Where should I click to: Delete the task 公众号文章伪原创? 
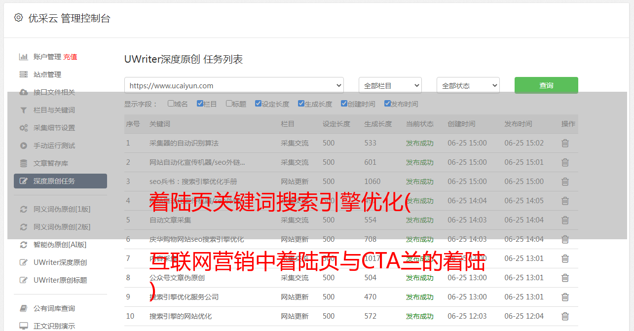[565, 278]
